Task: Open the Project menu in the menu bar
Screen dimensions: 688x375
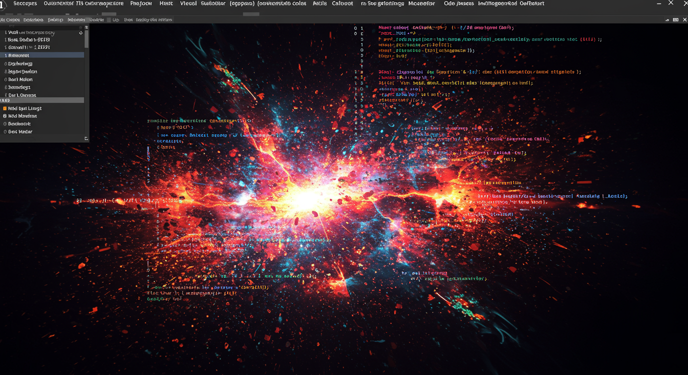Action: click(141, 4)
